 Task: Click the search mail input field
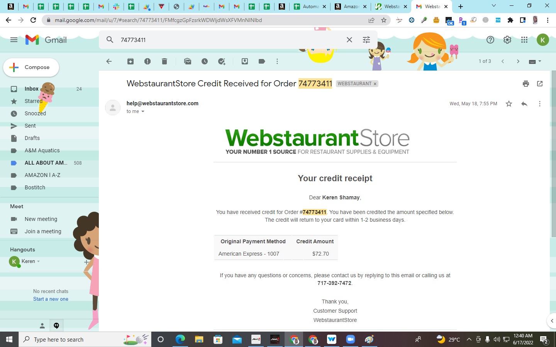coord(230,40)
